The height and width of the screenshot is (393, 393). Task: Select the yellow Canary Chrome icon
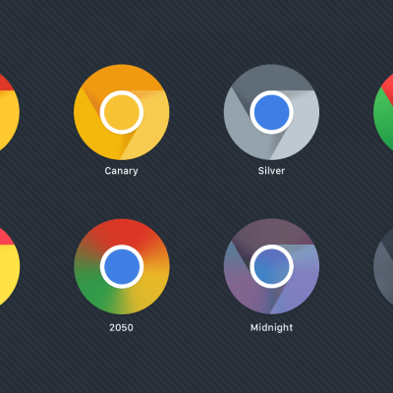click(122, 112)
